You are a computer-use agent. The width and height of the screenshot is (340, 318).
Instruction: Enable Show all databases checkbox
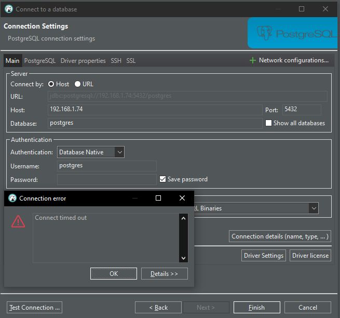(268, 123)
